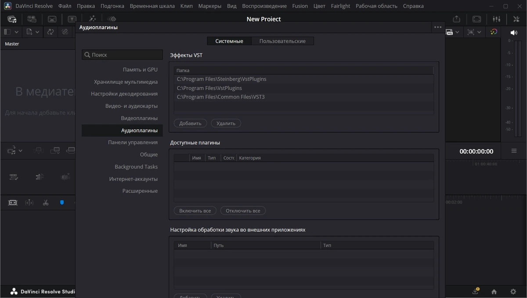Select the Steinberg\VstPlugins folder row
Screen dimensions: 527x298
(303, 79)
